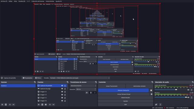Open the Colección de Escenas menu
The width and height of the screenshot is (194, 109).
(38, 1)
